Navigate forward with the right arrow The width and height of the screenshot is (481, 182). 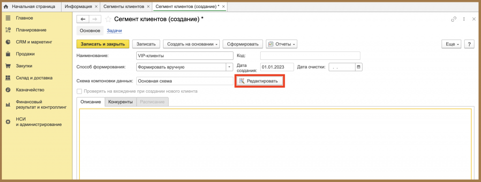coord(95,19)
